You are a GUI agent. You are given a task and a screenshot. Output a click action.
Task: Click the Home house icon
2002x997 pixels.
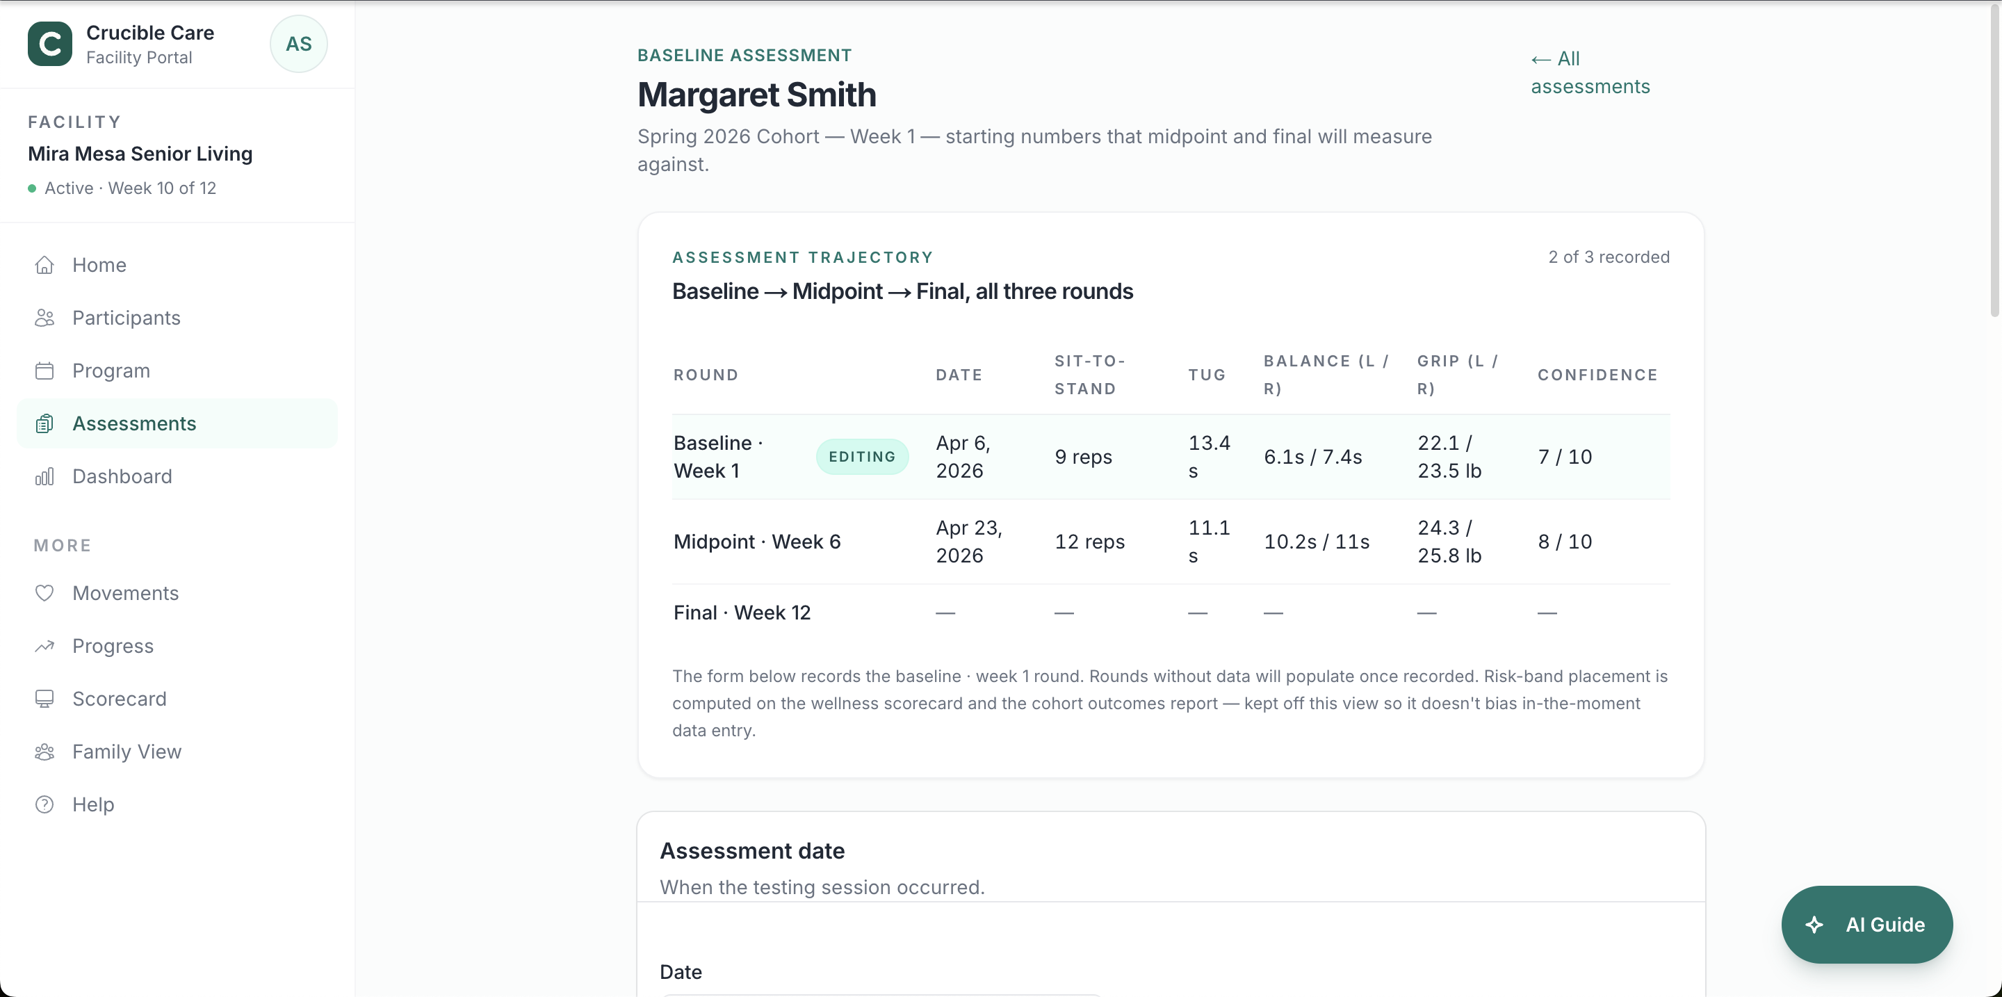pyautogui.click(x=44, y=265)
